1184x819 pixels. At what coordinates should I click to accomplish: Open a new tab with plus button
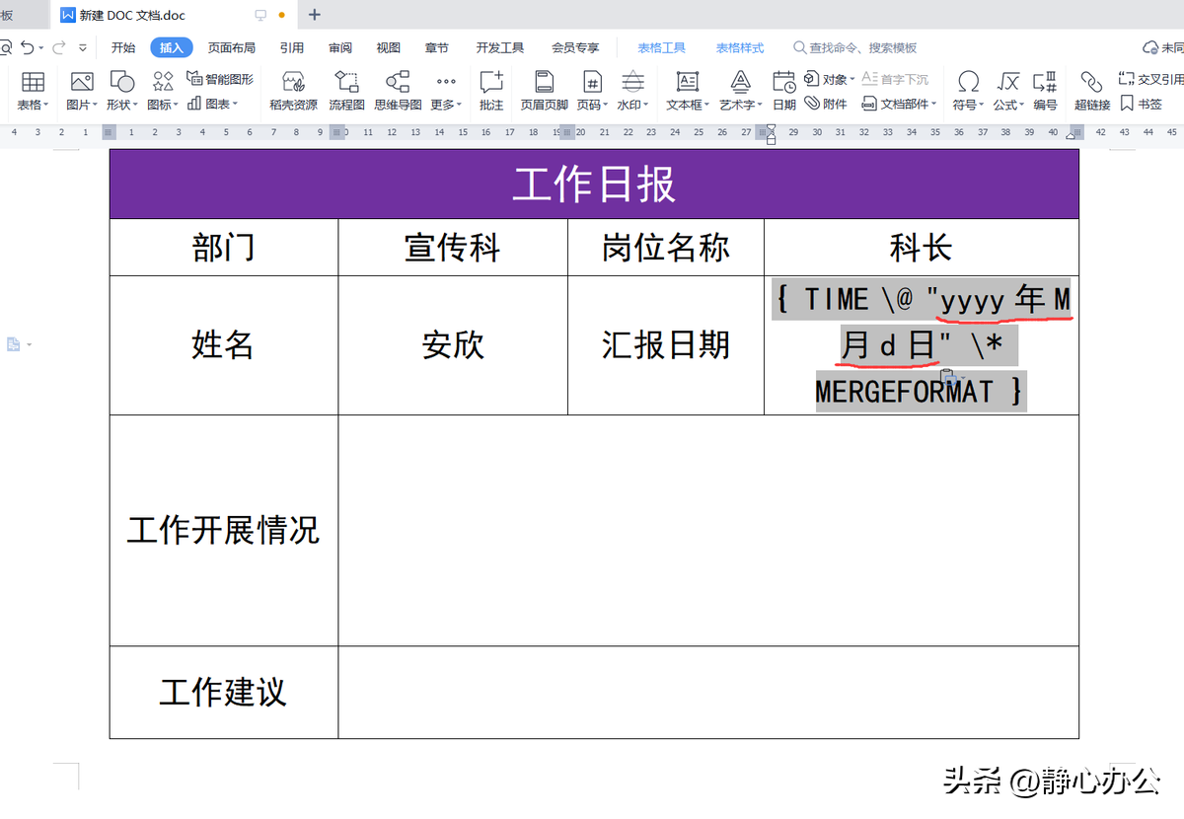pyautogui.click(x=315, y=15)
